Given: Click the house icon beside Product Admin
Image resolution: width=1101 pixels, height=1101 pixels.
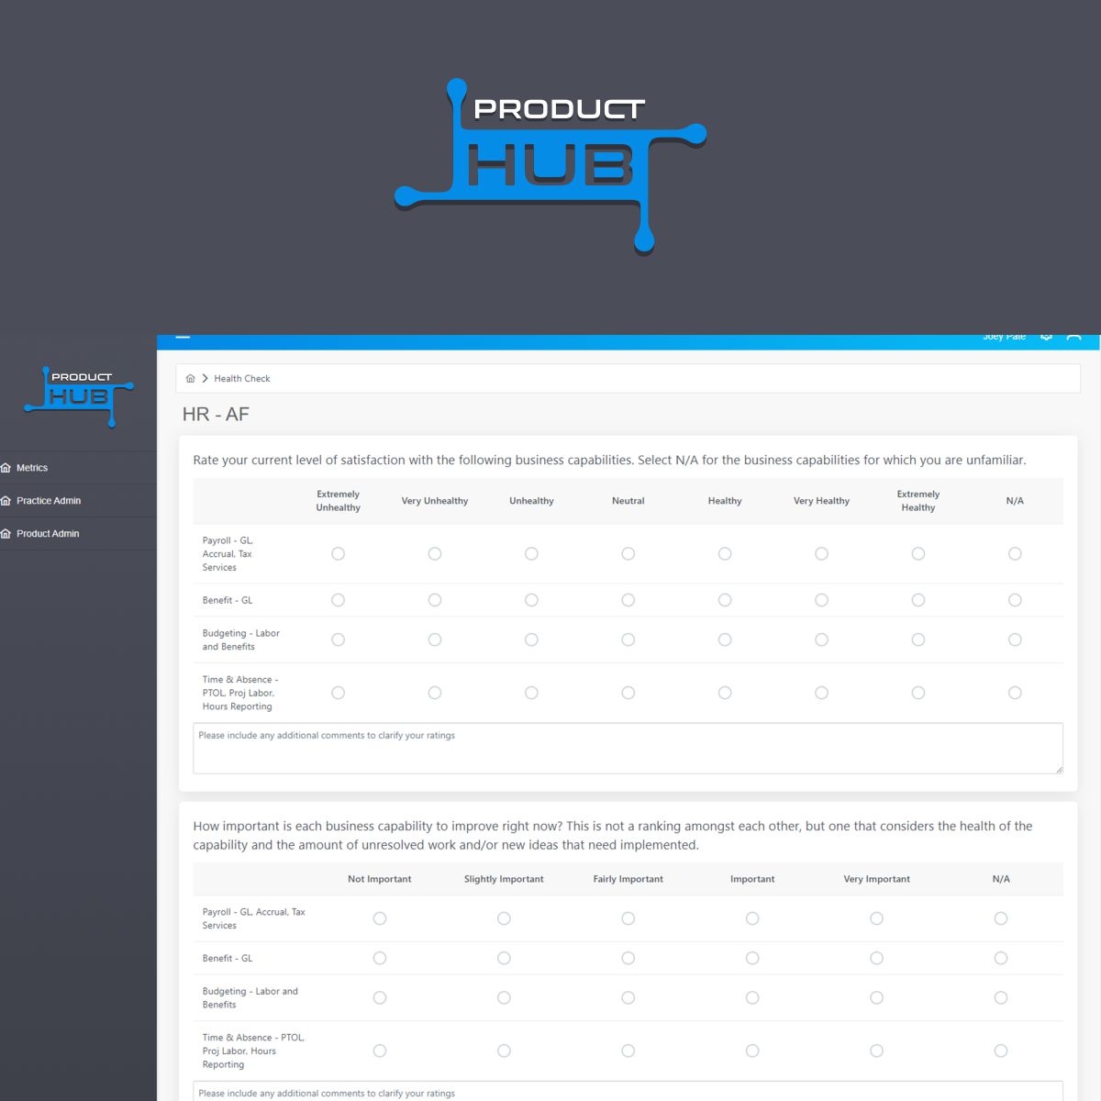Looking at the screenshot, I should tap(6, 534).
